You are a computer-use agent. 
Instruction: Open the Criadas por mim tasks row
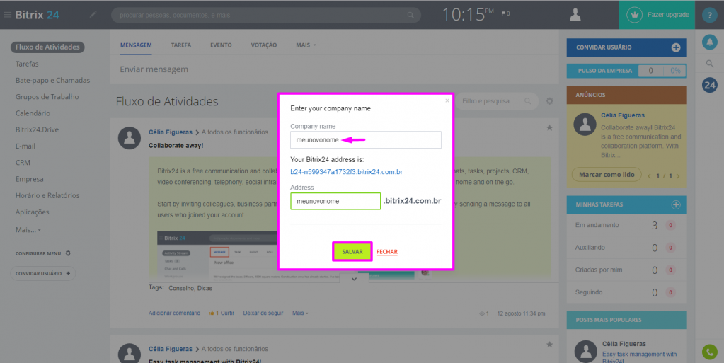point(626,270)
